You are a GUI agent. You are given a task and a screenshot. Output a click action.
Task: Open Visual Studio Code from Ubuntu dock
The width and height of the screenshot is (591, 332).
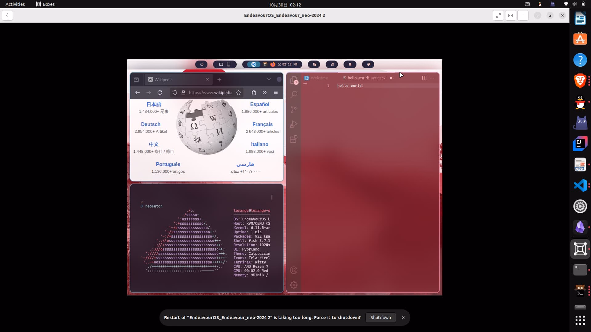click(x=580, y=185)
